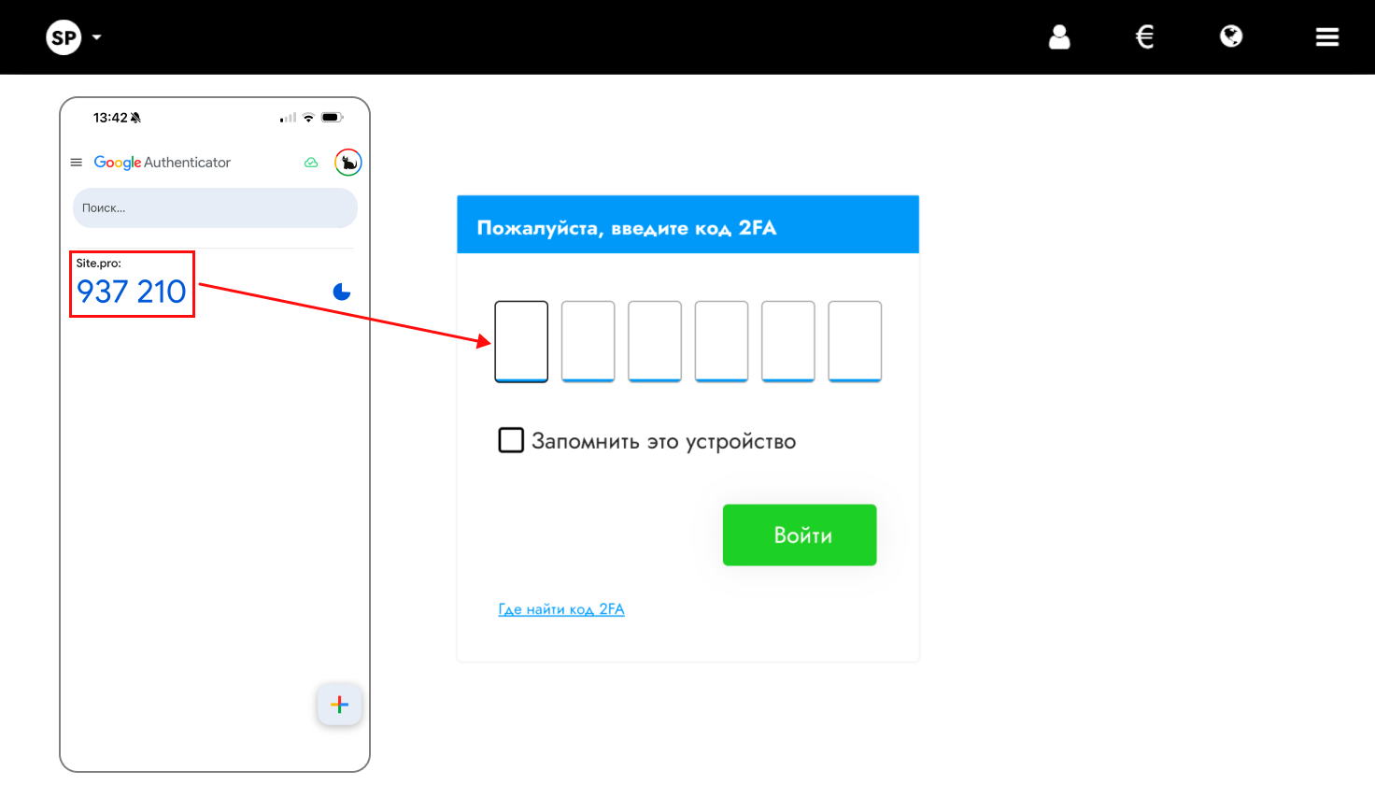Click the second 2FA digit box
The height and width of the screenshot is (799, 1375).
click(588, 341)
